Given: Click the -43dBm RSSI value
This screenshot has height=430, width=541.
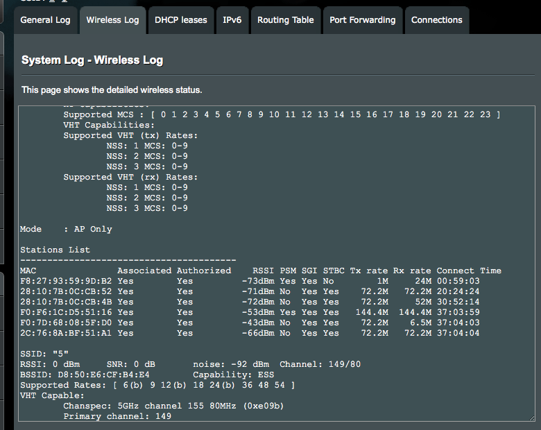Looking at the screenshot, I should 258,322.
